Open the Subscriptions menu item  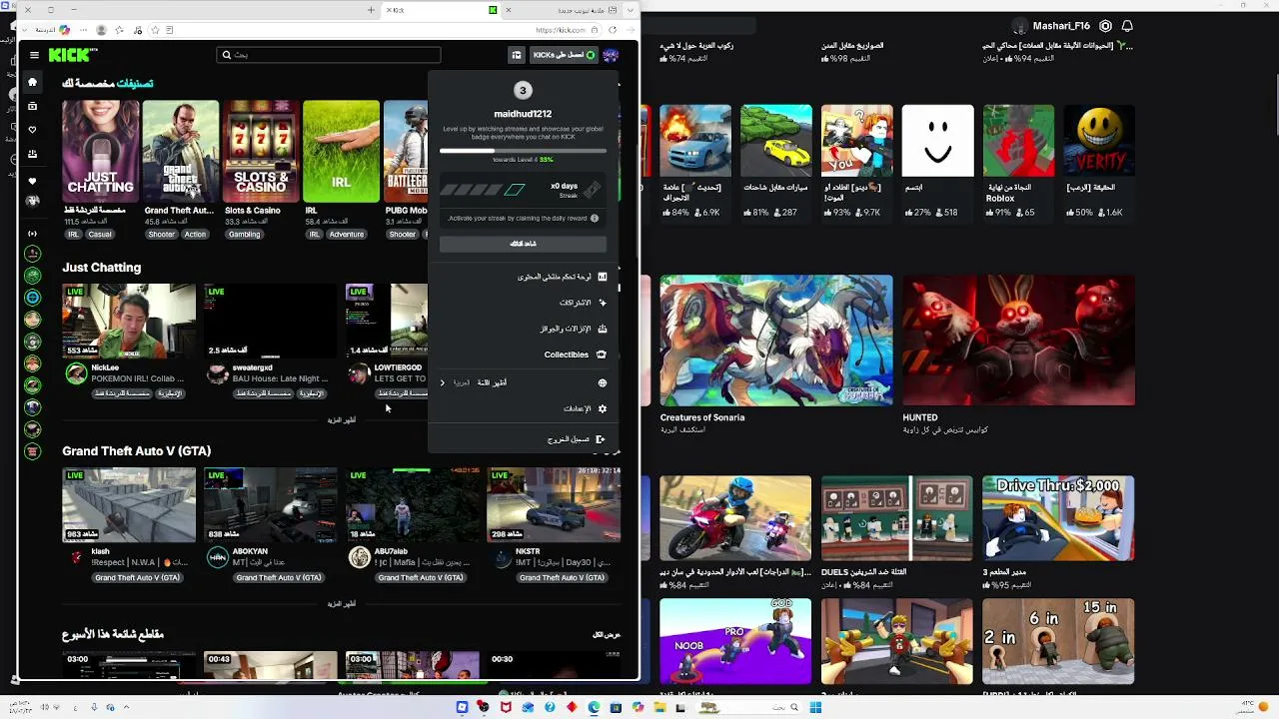[x=523, y=303]
